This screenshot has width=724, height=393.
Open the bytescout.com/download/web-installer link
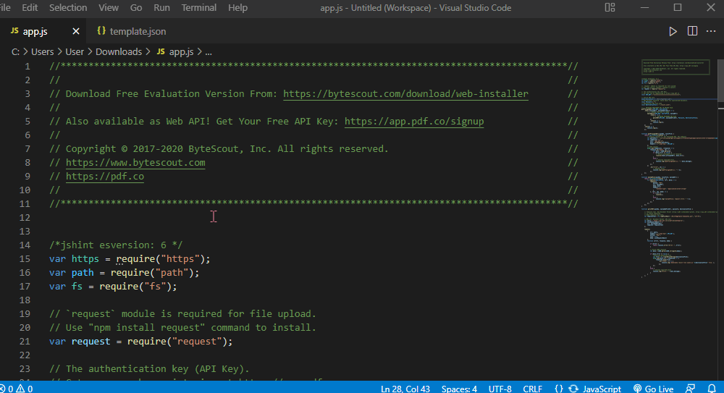[405, 94]
